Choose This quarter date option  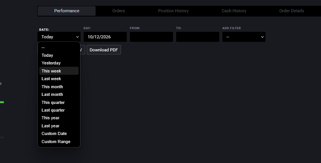coord(59,102)
